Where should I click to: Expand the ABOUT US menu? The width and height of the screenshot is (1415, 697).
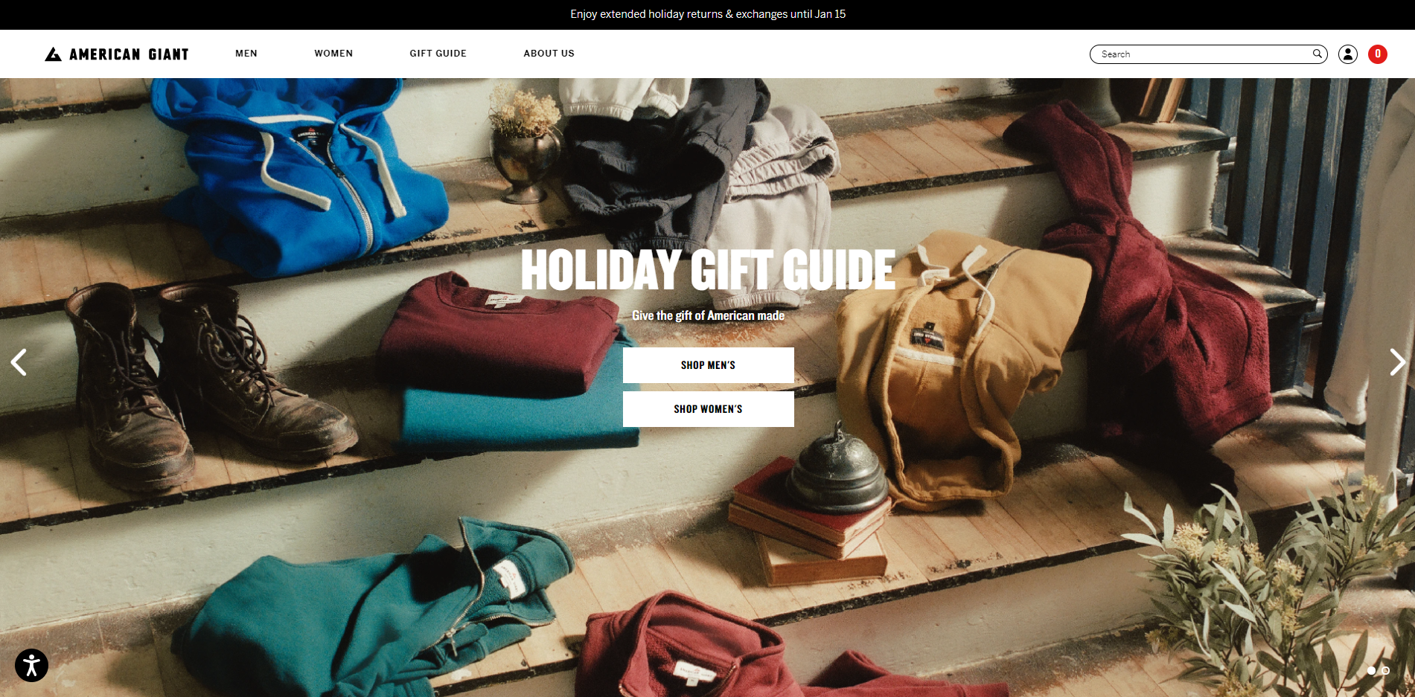point(549,54)
